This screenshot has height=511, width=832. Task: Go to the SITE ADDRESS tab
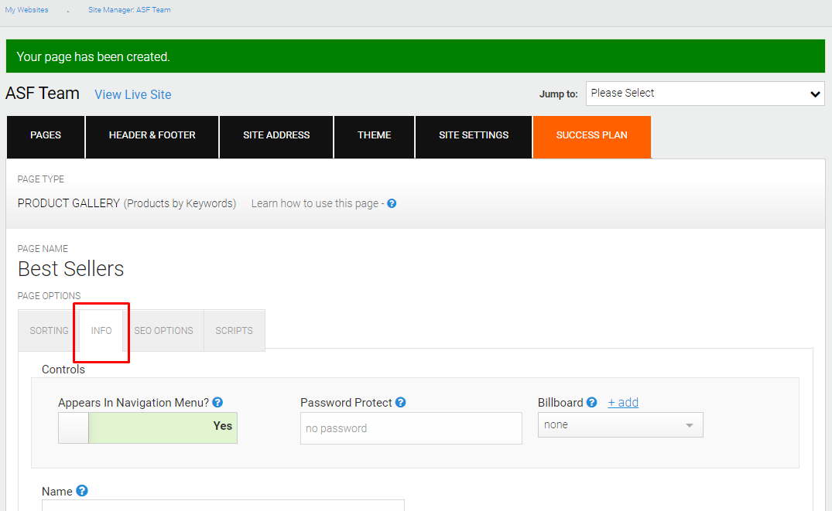[x=276, y=137]
